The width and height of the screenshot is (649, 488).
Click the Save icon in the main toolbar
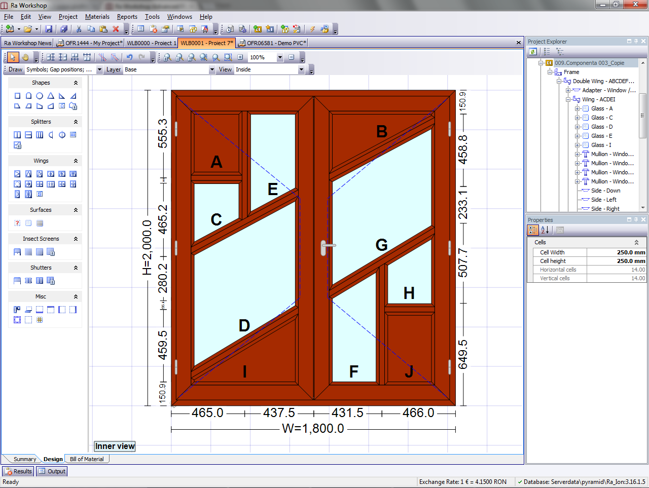coord(49,29)
